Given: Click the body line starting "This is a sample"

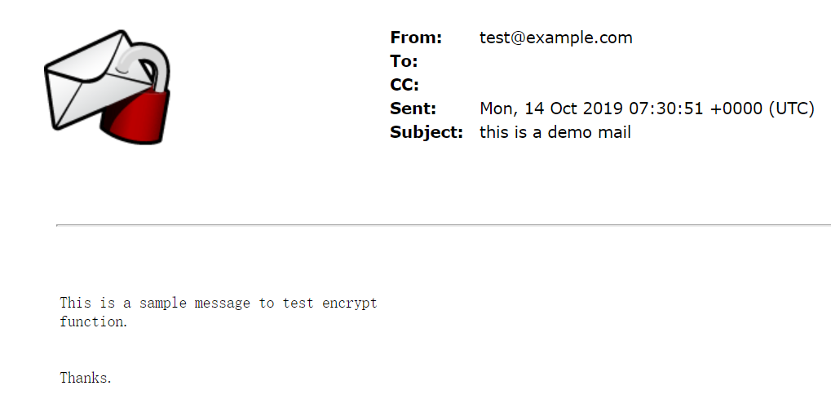Looking at the screenshot, I should 218,304.
